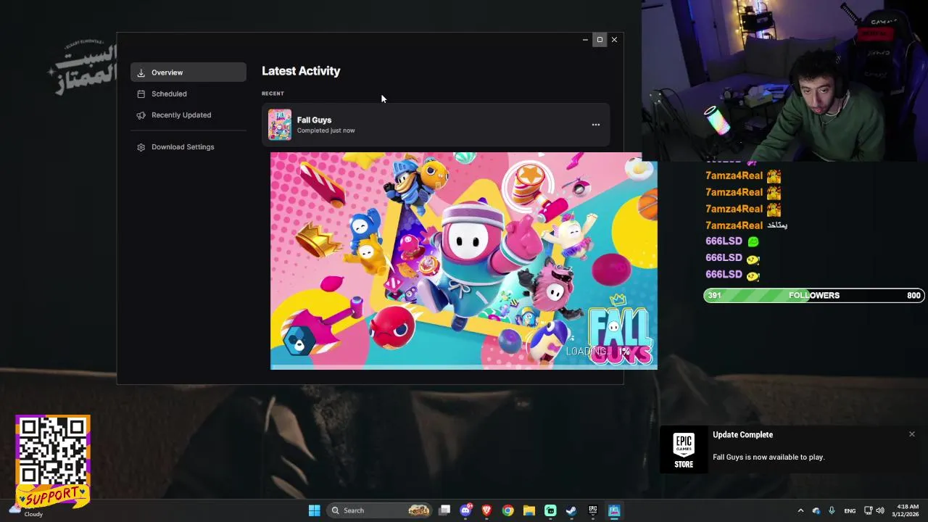Select Recently Updated in sidebar
The image size is (928, 522).
188,115
